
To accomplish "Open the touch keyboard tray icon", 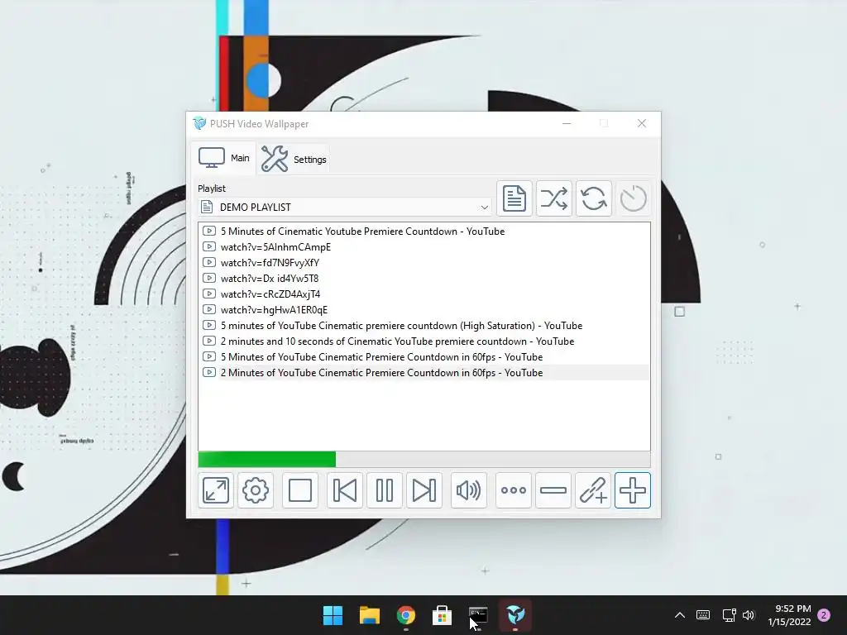I will pos(703,615).
